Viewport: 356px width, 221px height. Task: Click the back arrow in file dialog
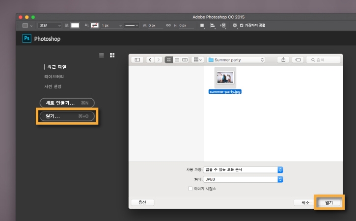(x=150, y=59)
